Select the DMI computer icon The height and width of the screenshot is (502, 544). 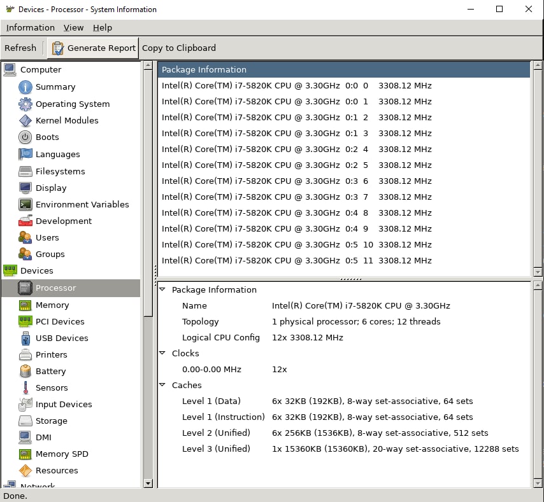point(25,438)
